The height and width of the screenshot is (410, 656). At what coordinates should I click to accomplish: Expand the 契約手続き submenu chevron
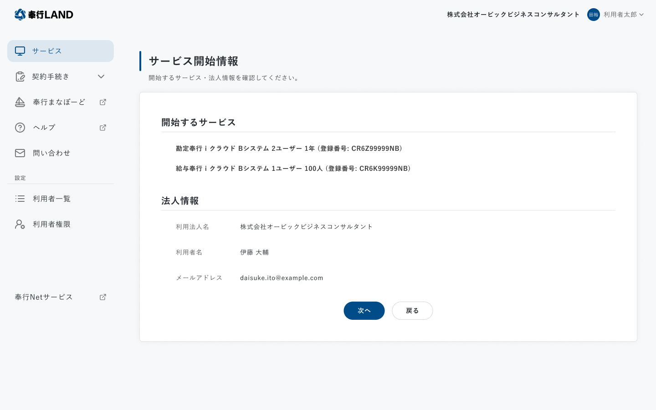point(101,77)
